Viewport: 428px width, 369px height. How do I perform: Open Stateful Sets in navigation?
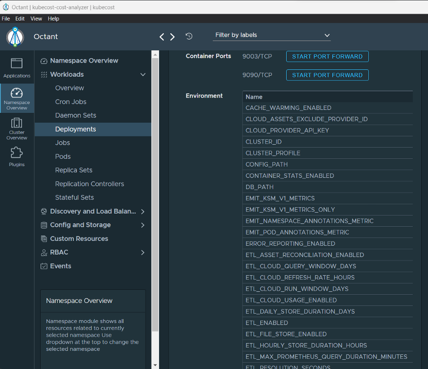point(74,197)
